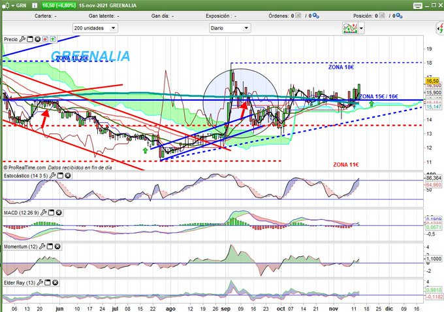Click the ZONA 15€ / 16€ annotation text

click(x=379, y=96)
